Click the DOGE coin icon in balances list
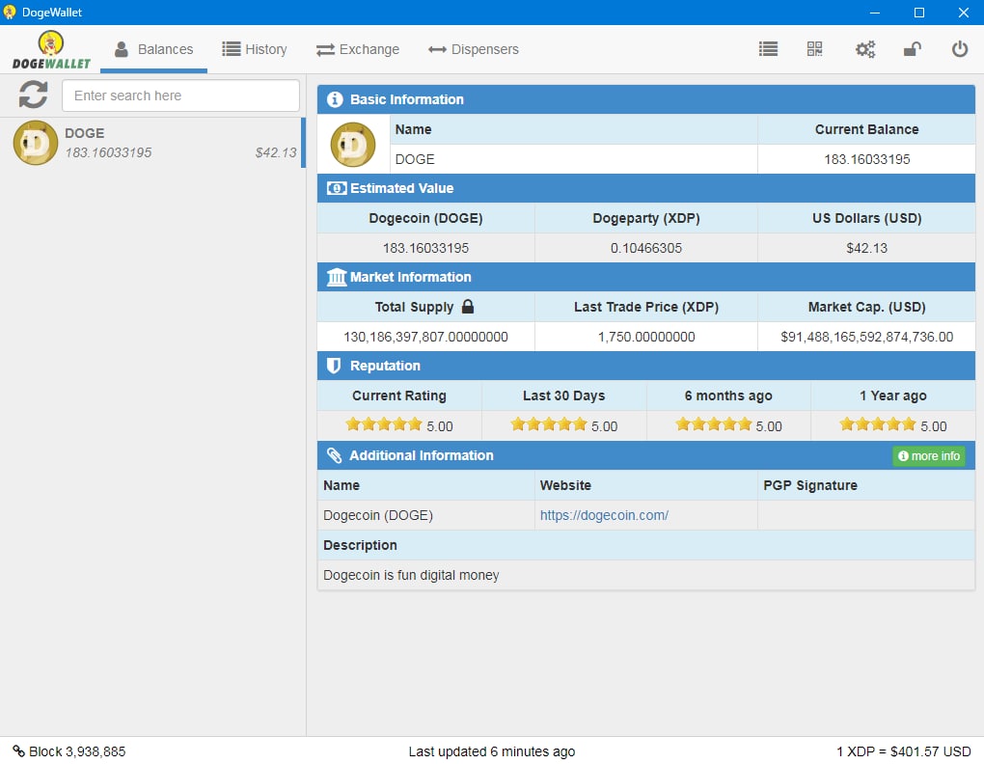The height and width of the screenshot is (764, 984). coord(36,143)
